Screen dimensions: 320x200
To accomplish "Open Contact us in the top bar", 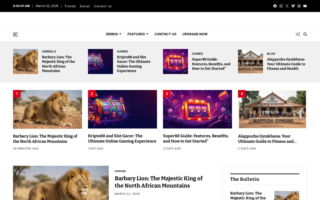I will (103, 6).
